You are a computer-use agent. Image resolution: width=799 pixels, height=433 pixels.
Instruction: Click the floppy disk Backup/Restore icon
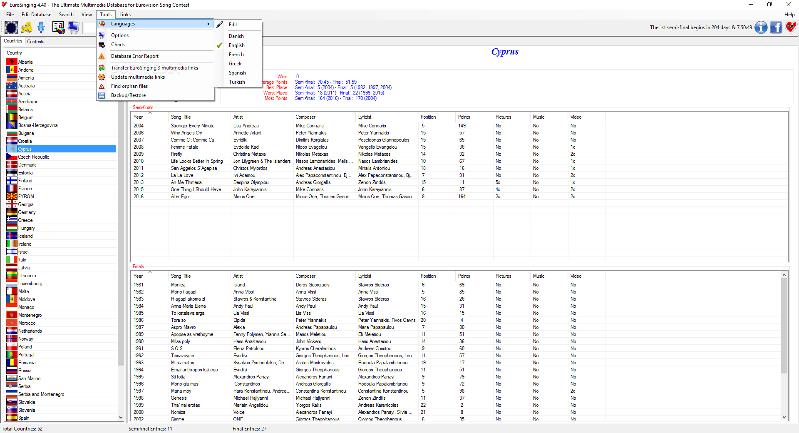(102, 95)
